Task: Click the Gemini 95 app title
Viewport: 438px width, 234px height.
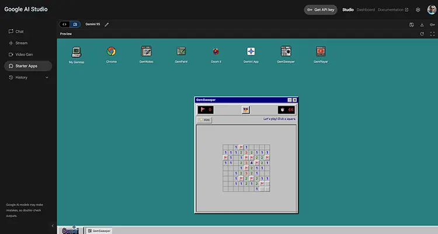Action: [x=92, y=25]
